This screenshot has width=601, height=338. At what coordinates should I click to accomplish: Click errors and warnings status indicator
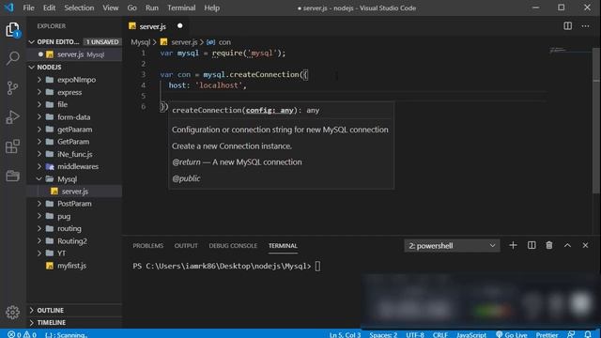click(22, 334)
